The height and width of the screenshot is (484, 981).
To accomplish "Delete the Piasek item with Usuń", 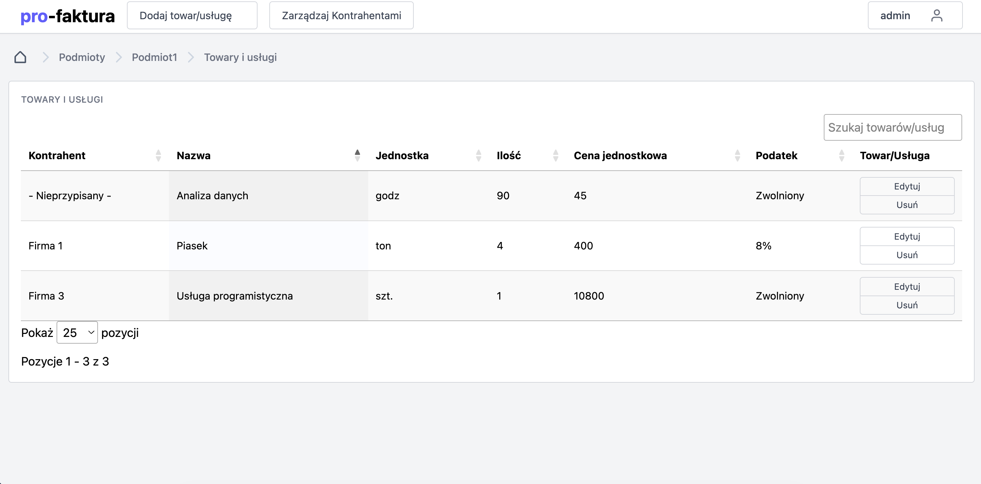I will (x=907, y=255).
